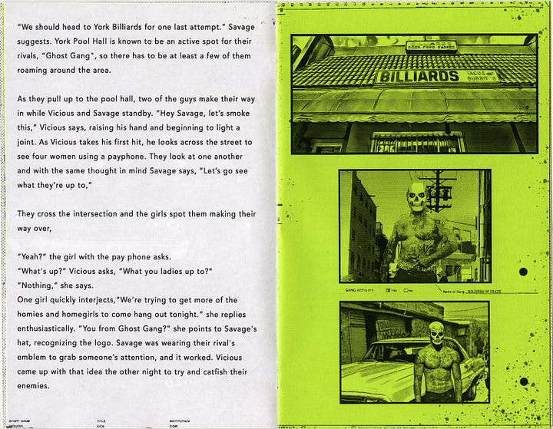Click line starting 'joint. As Vicious takes his first hit'

tap(134, 142)
